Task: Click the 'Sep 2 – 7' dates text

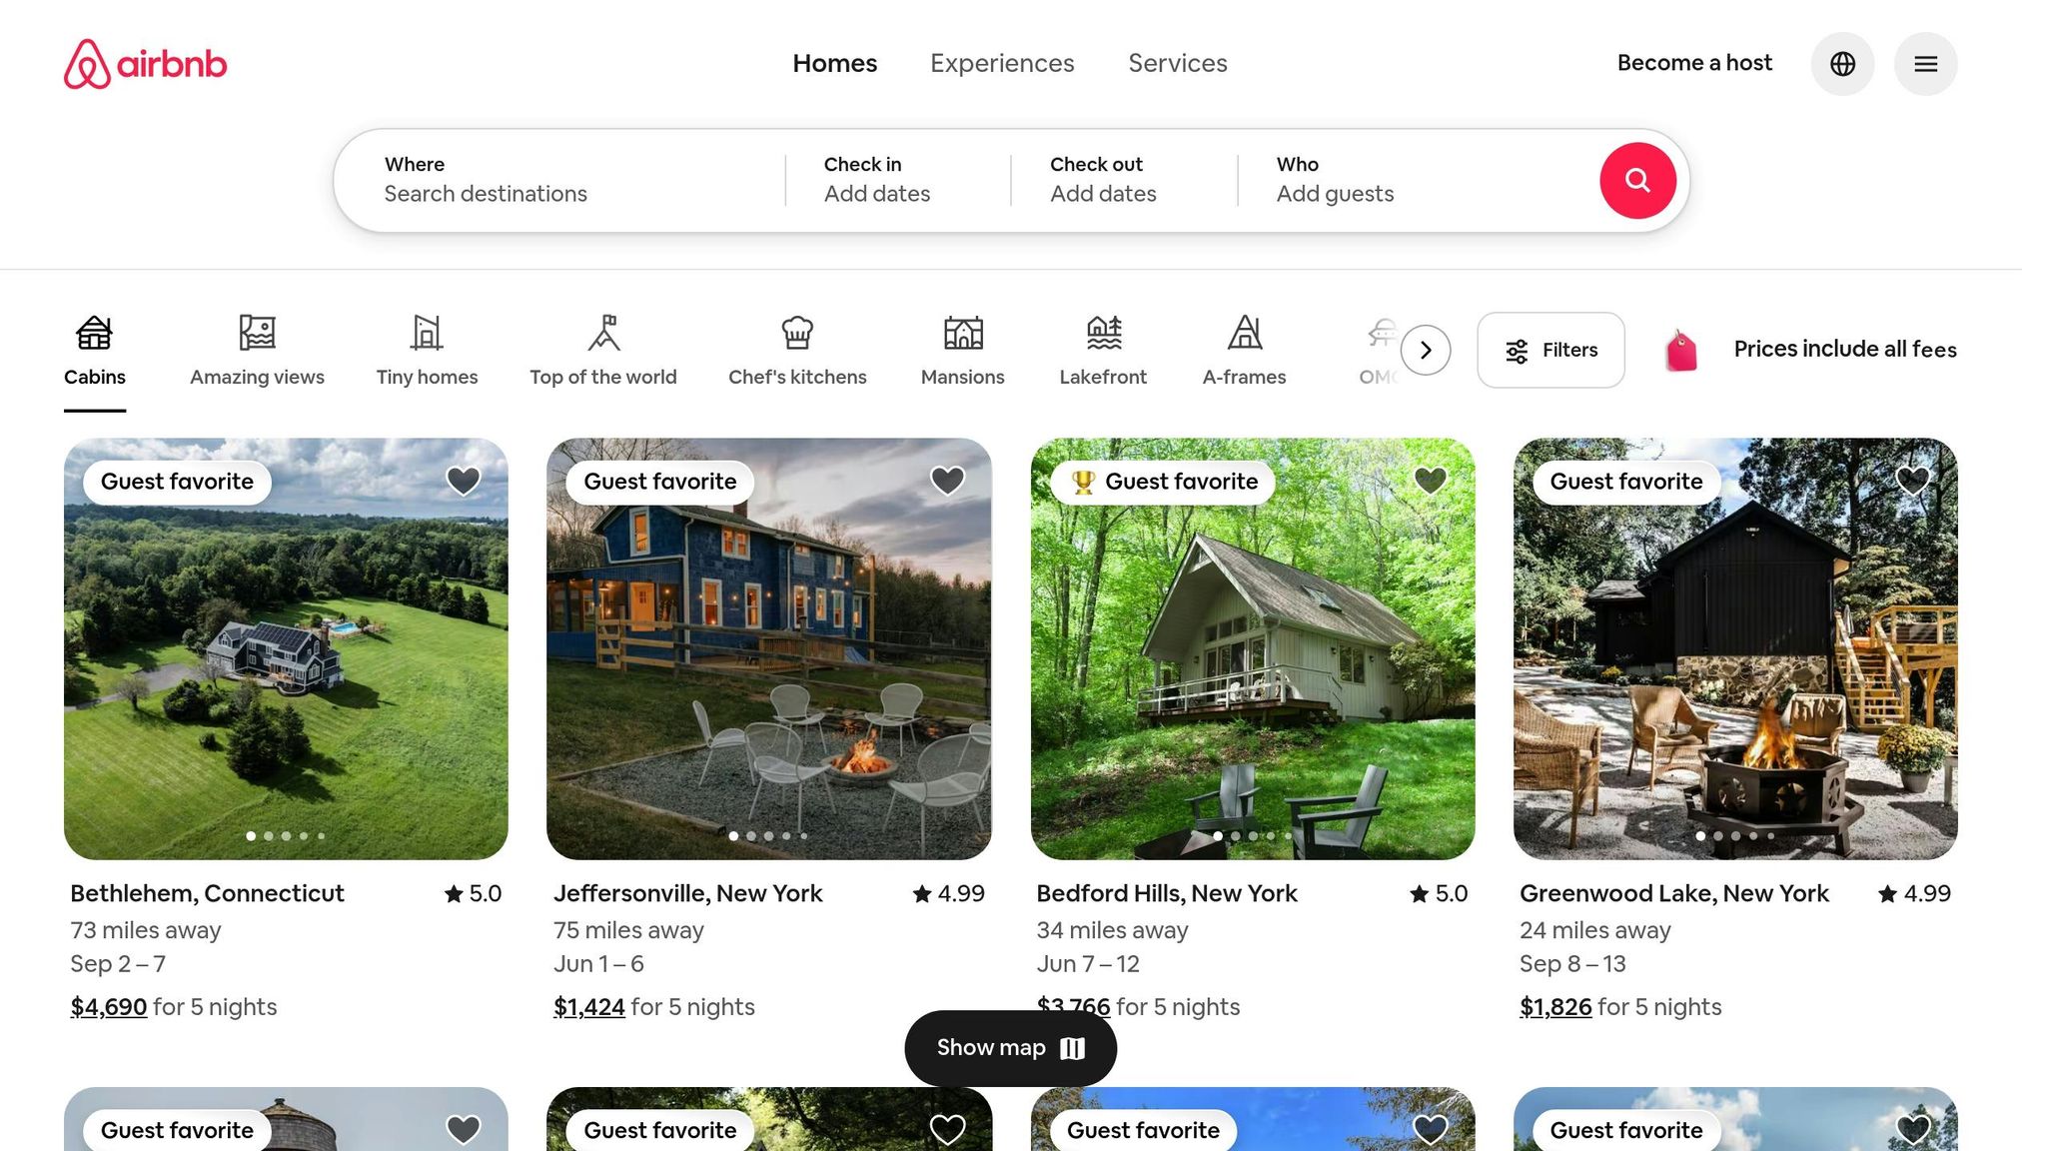Action: pyautogui.click(x=118, y=964)
